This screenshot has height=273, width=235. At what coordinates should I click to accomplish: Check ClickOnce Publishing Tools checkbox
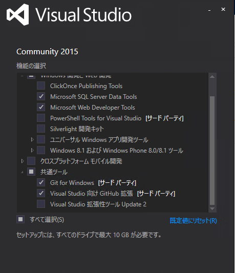[x=41, y=86]
